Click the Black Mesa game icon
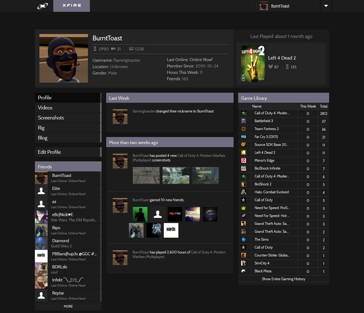Image resolution: width=364 pixels, height=313 pixels. point(244,271)
